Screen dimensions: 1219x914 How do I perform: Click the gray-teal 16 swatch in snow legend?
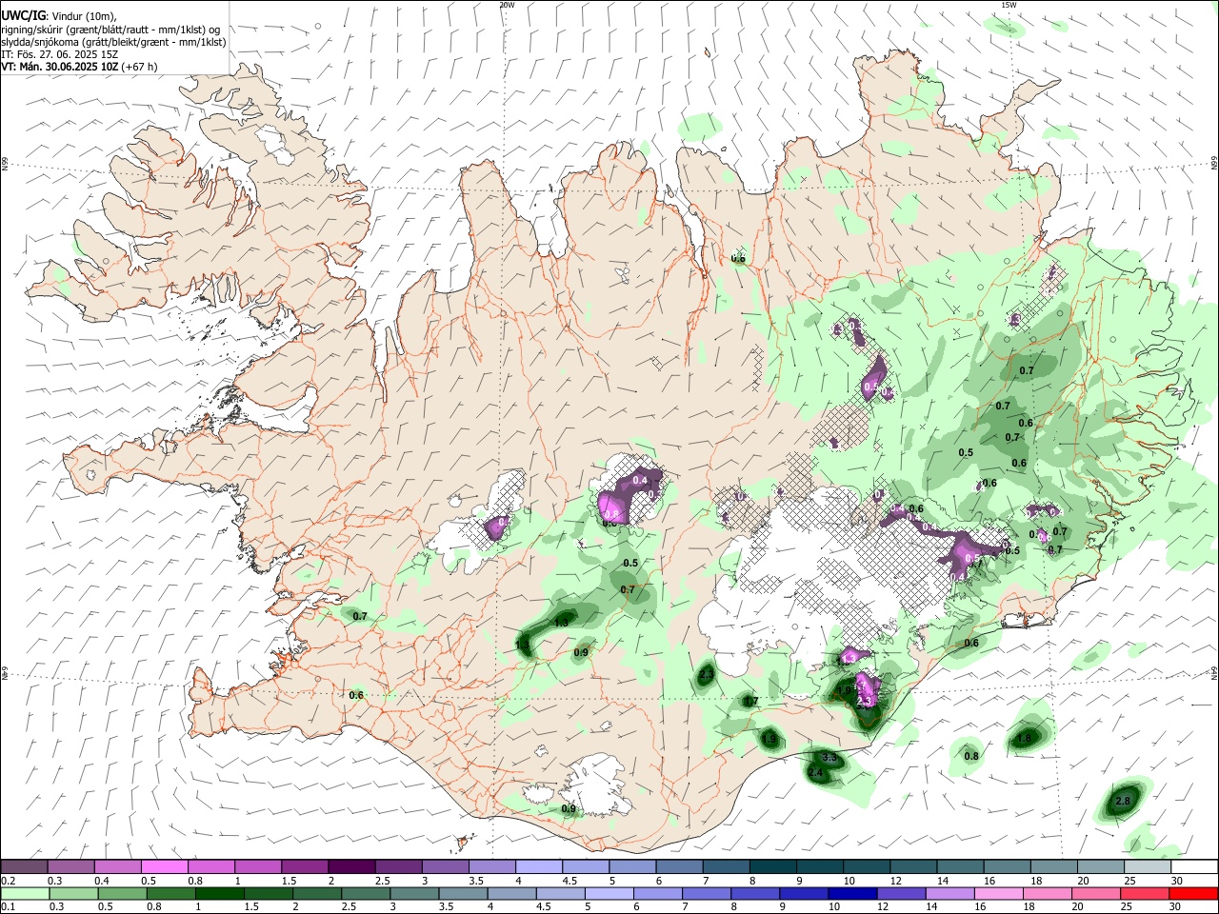[1008, 866]
